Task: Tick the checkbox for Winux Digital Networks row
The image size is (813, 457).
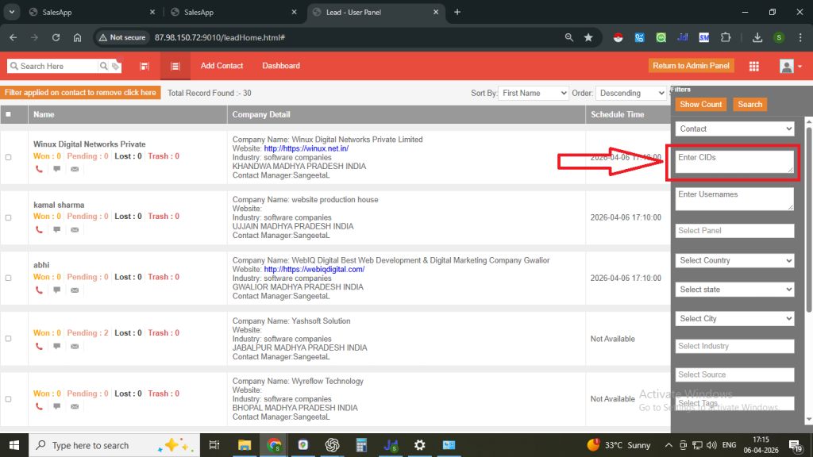Action: [9, 157]
